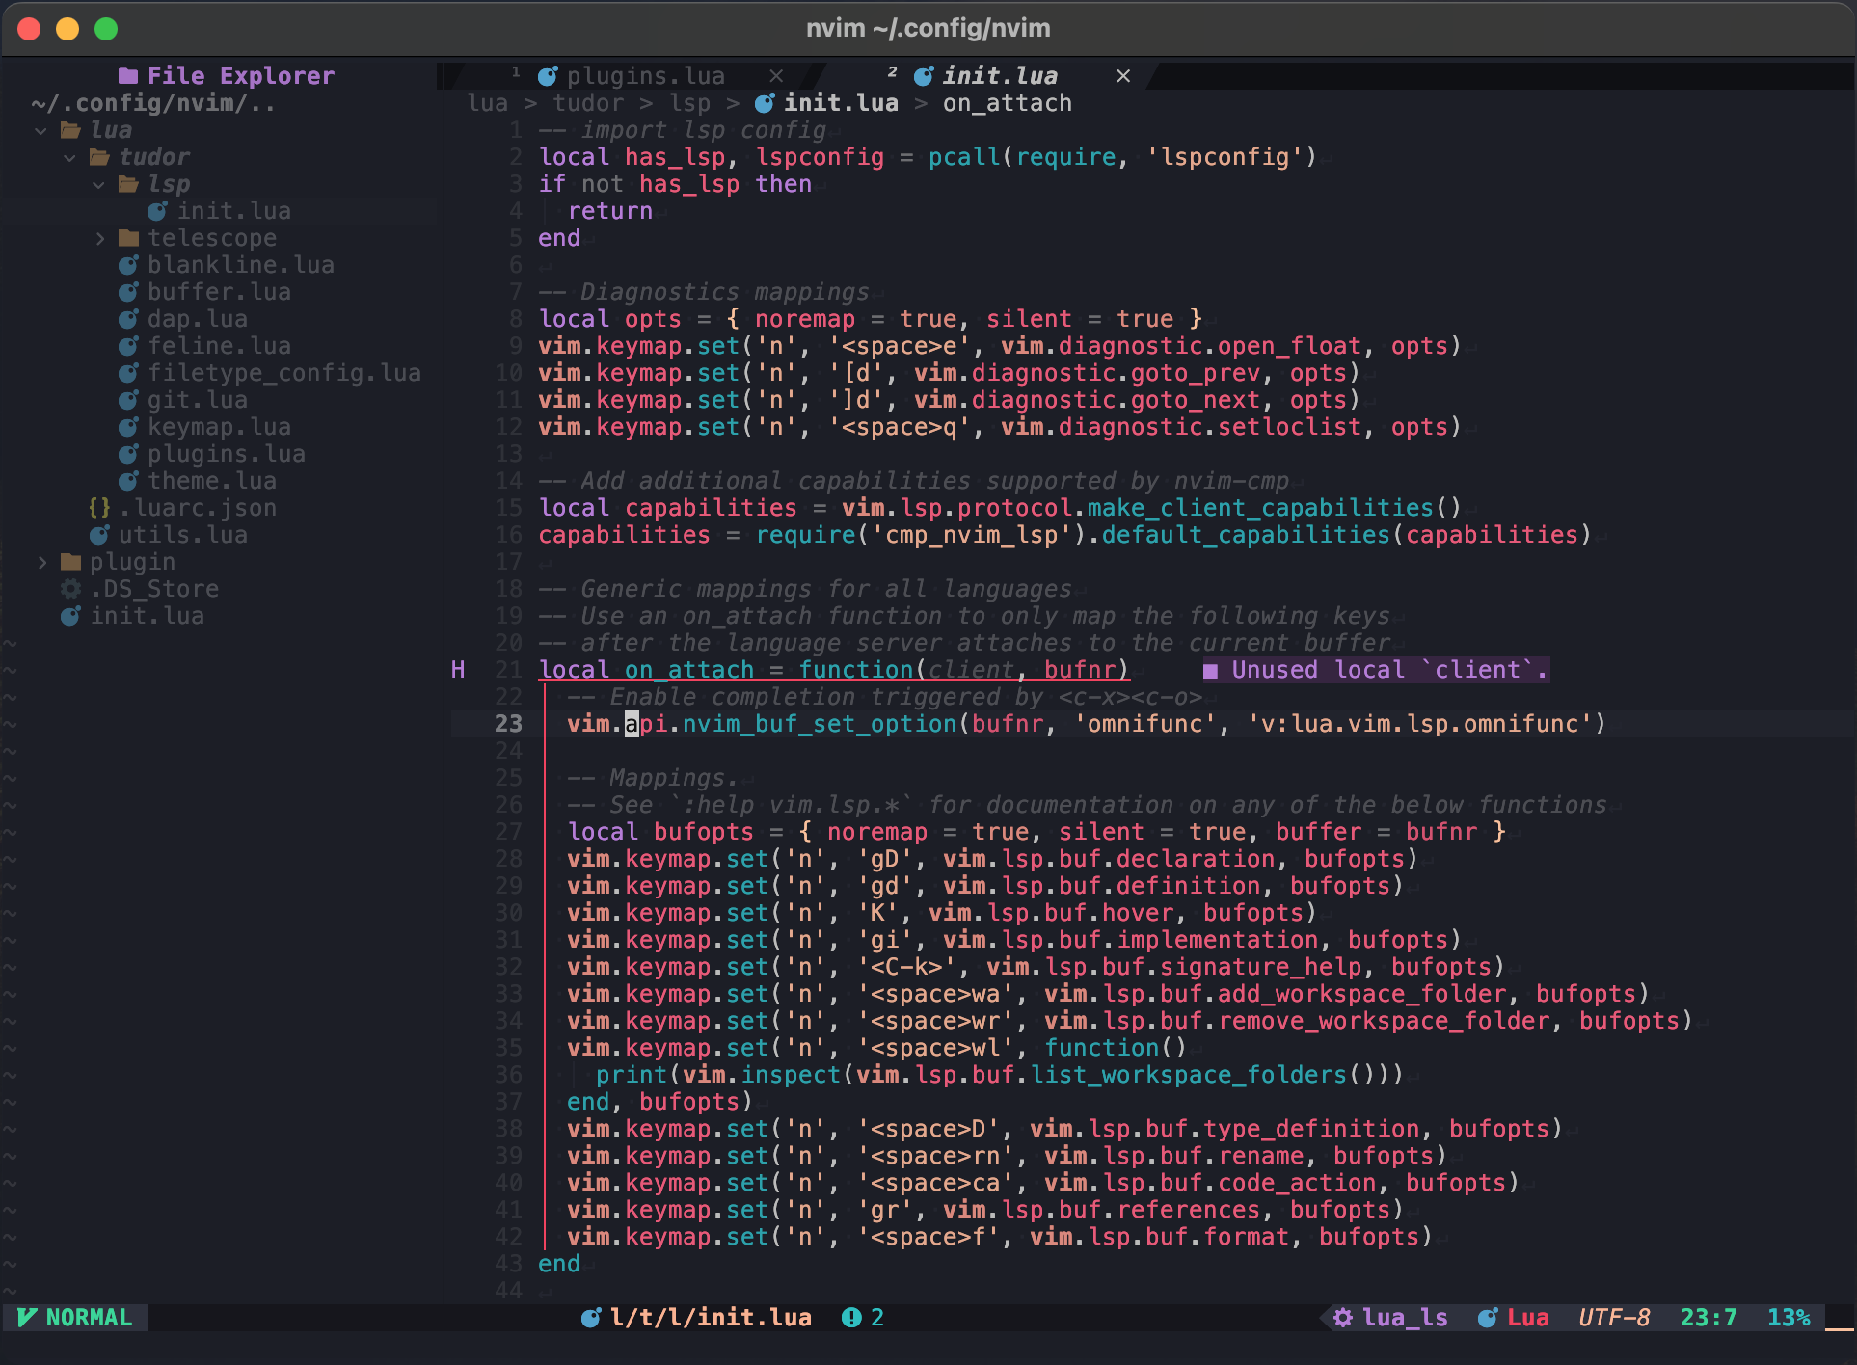Click the Lua file icon beside feline.lua
The width and height of the screenshot is (1857, 1365).
[128, 346]
